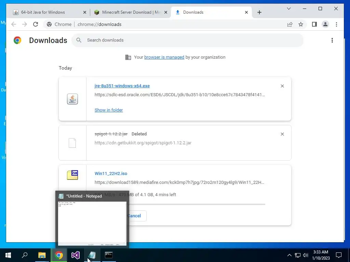
Task: Open Visual Studio from the taskbar
Action: (x=76, y=255)
